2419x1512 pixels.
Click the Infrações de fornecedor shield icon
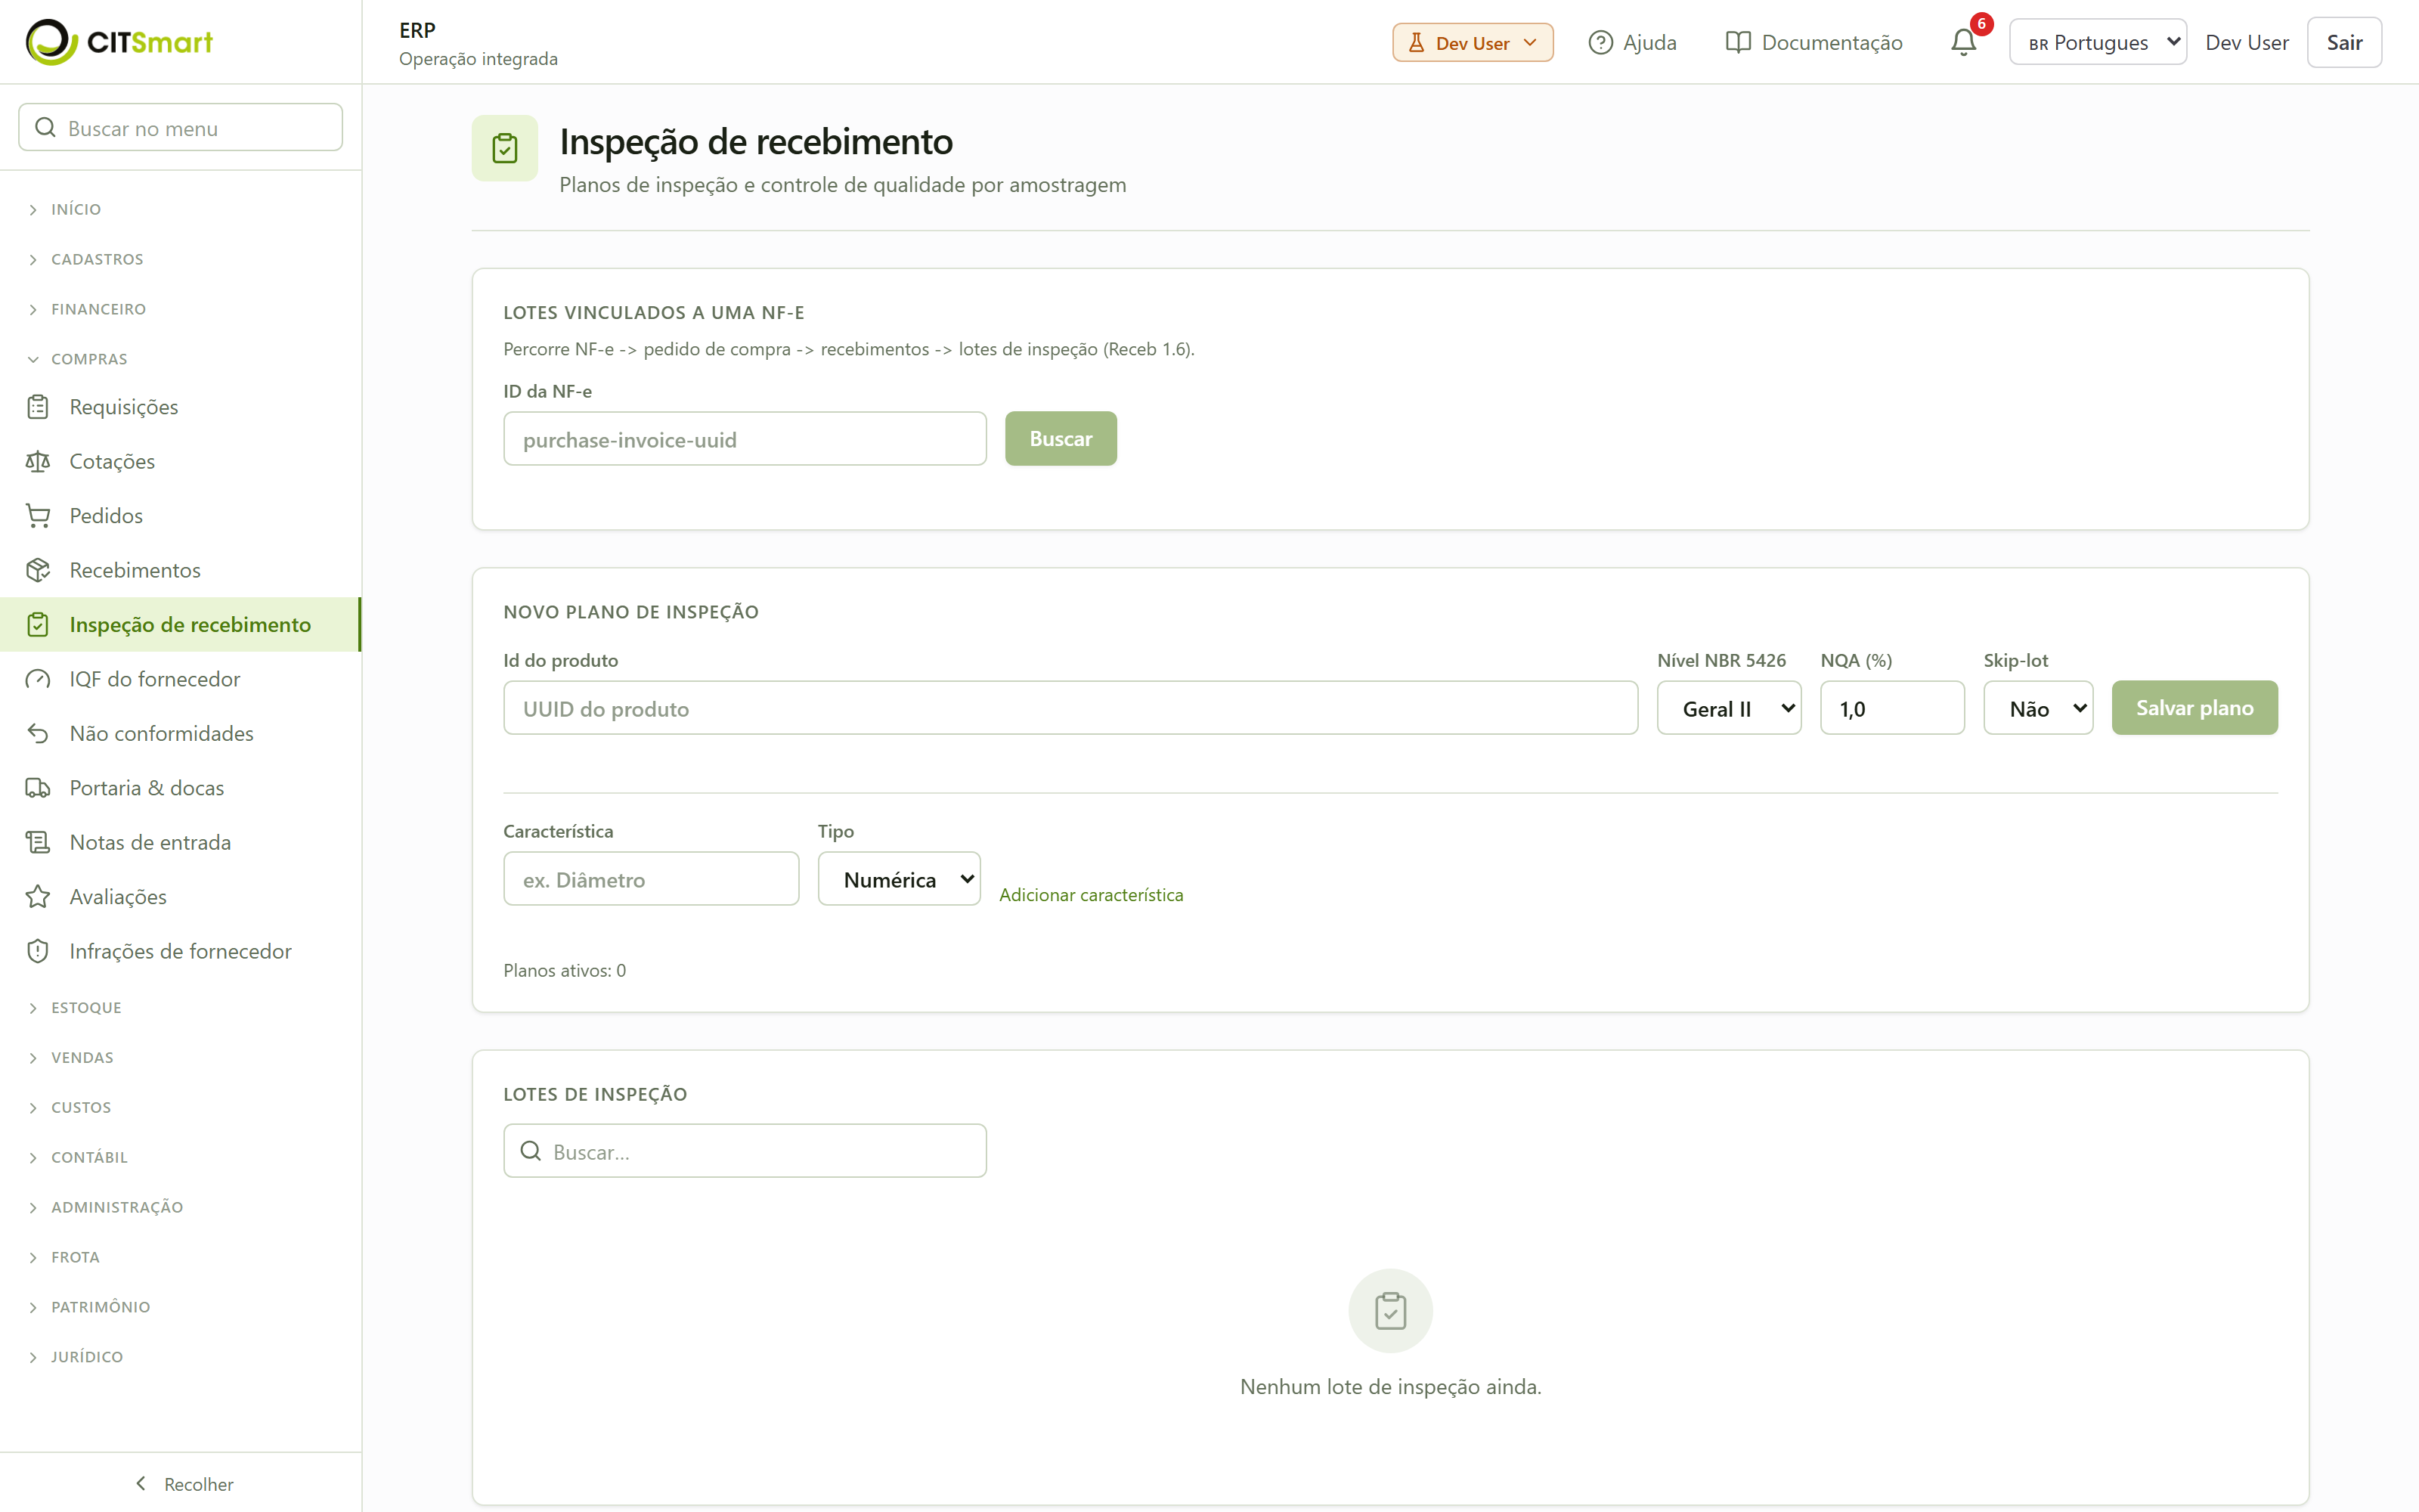(x=38, y=951)
